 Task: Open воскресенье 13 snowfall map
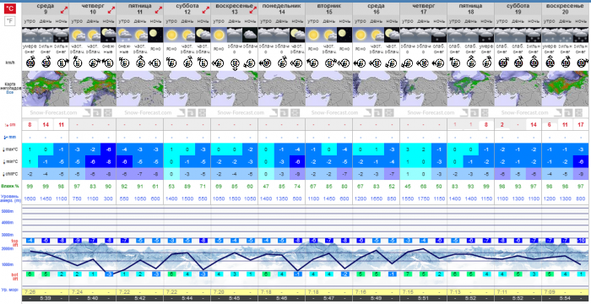coord(235,89)
